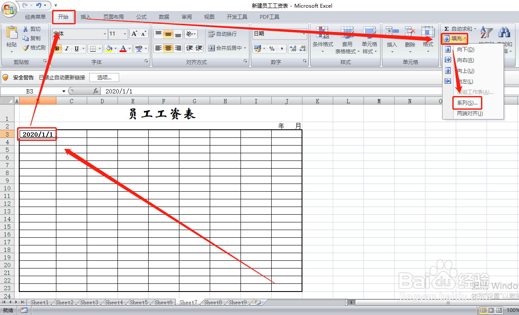Open fill color dropdown arrow
519x315 pixels.
tap(116, 49)
